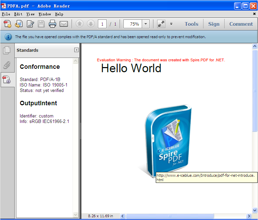This screenshot has width=258, height=220.
Task: Minimize the Adobe Reader window
Action: (238, 6)
